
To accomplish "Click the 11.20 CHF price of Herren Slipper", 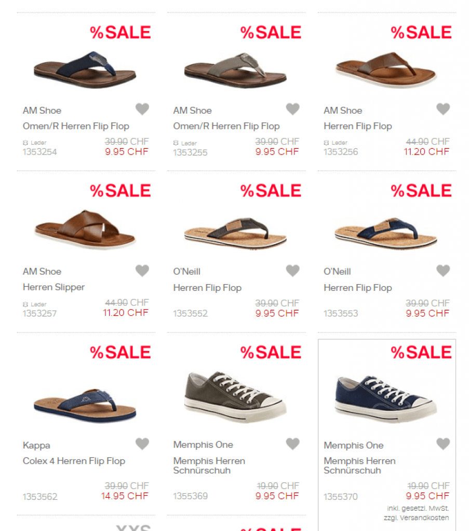I will pos(126,313).
